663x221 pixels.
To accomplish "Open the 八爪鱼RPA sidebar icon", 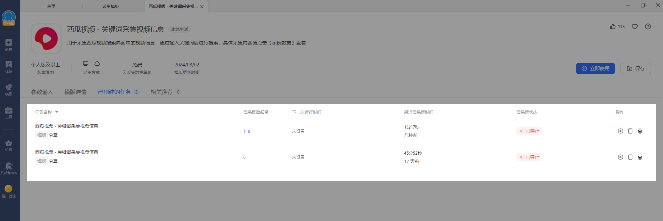I will (x=9, y=169).
